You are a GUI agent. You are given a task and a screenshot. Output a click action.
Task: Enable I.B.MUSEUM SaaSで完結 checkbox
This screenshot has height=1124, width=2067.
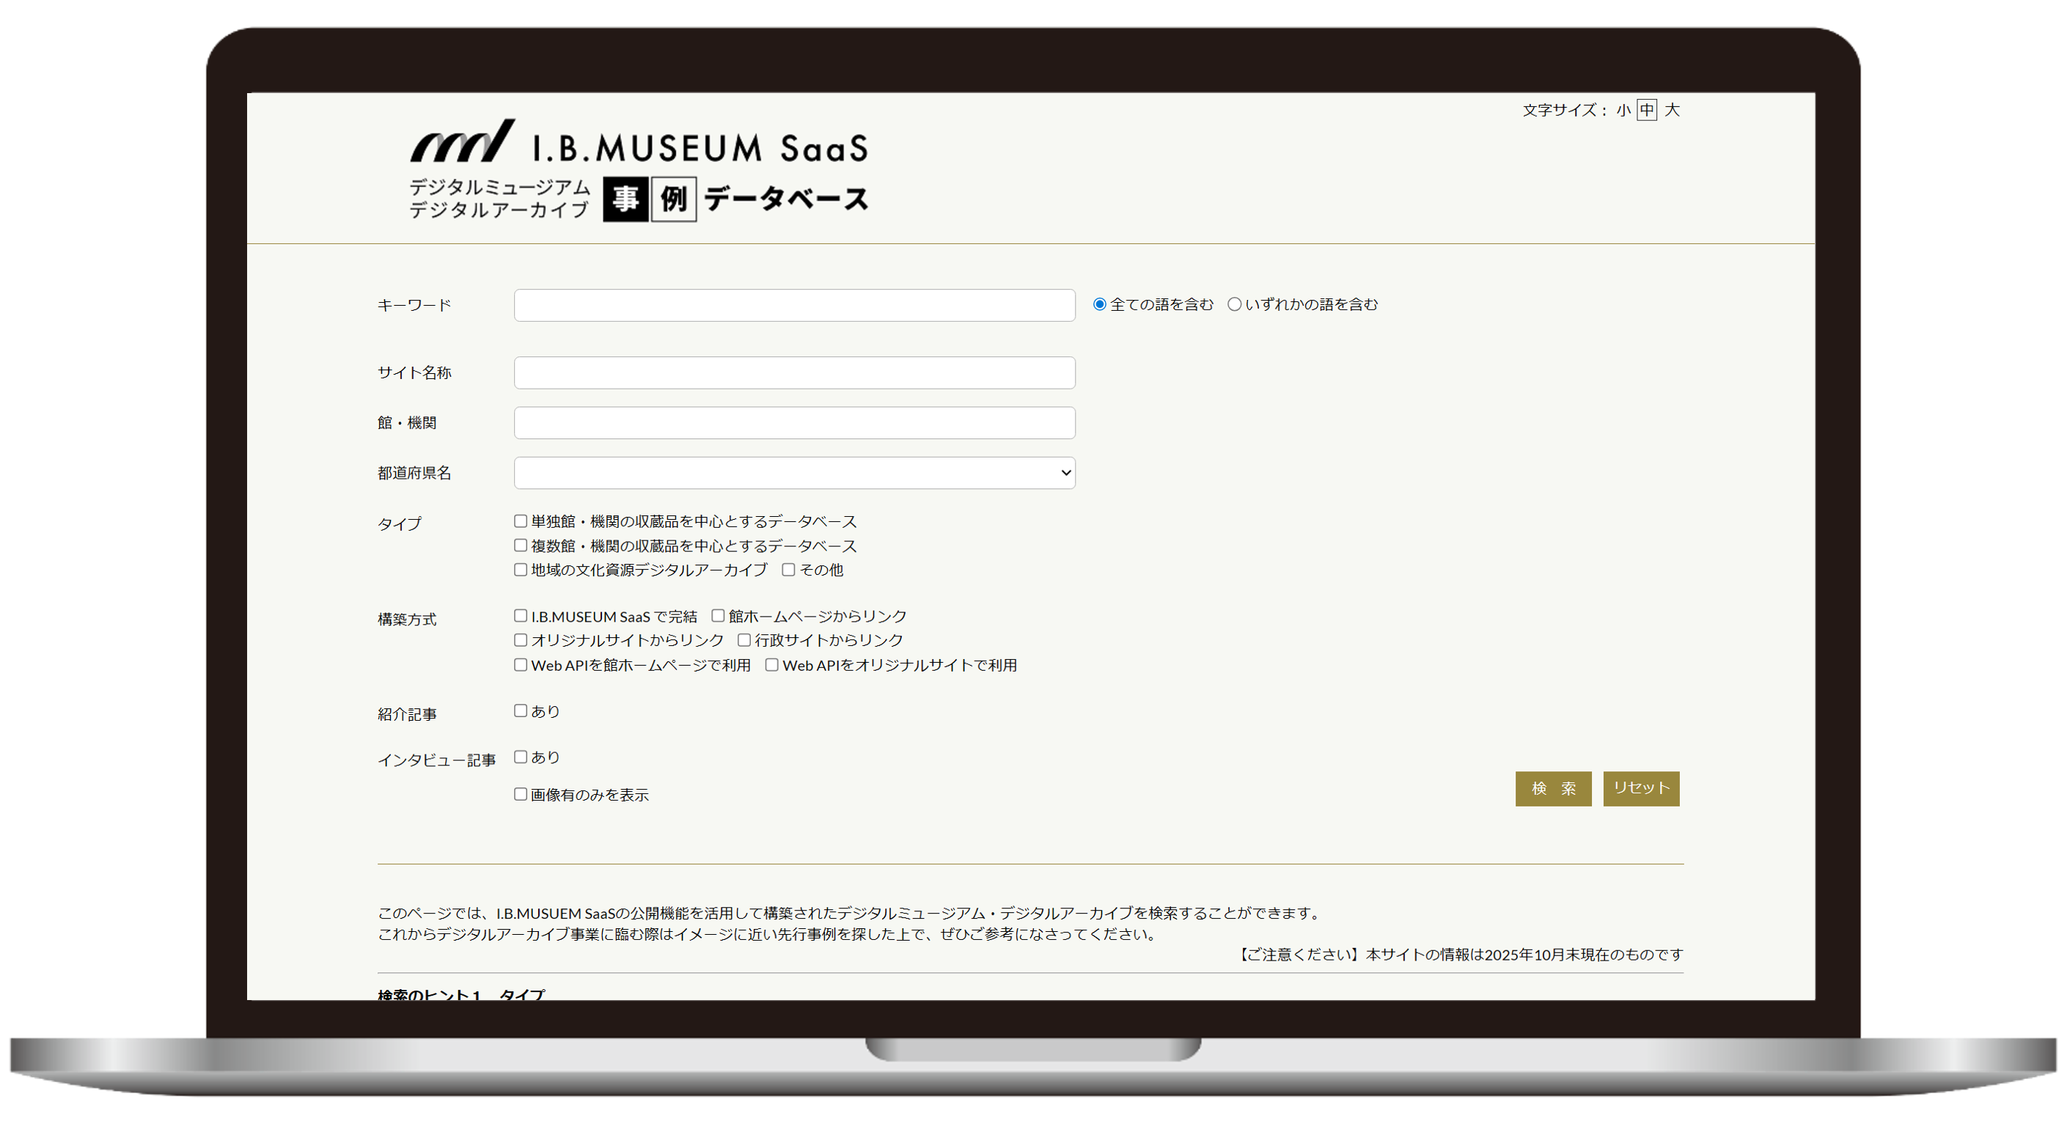[x=521, y=616]
